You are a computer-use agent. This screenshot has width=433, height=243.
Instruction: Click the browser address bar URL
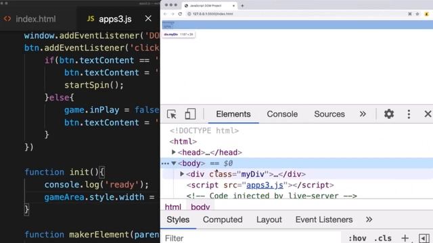212,13
